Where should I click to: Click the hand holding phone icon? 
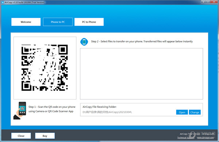(20, 111)
